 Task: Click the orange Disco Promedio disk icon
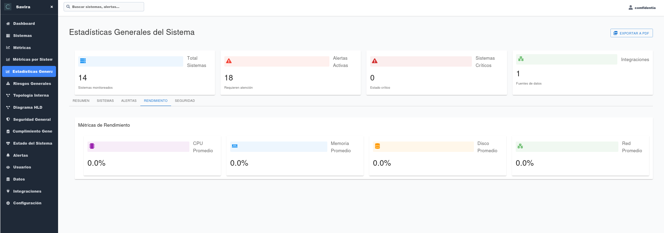tap(377, 146)
